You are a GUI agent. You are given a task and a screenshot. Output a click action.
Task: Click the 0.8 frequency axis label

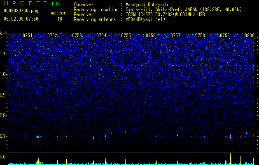[4, 115]
